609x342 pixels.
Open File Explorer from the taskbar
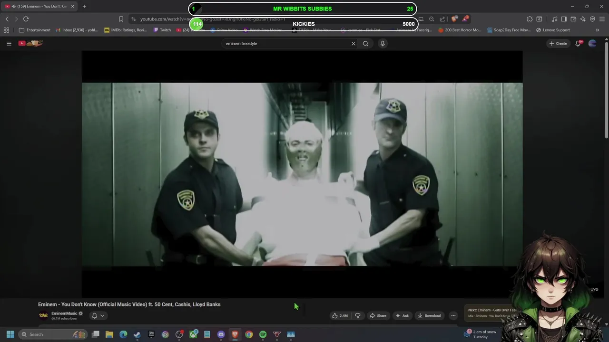(x=109, y=334)
